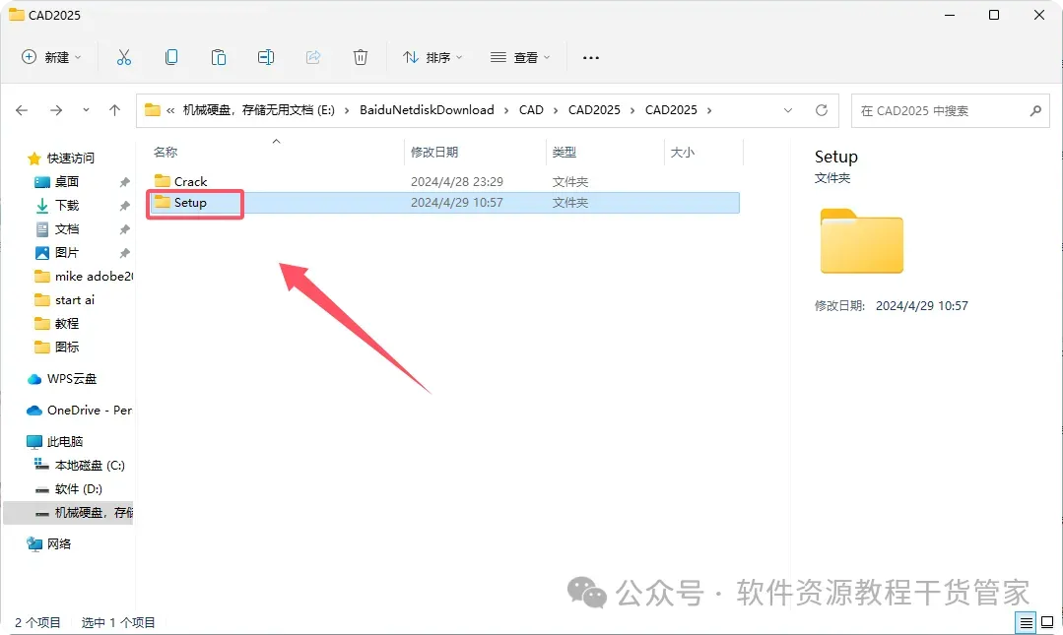Click the large folder thumbnail in preview pane

(x=862, y=241)
